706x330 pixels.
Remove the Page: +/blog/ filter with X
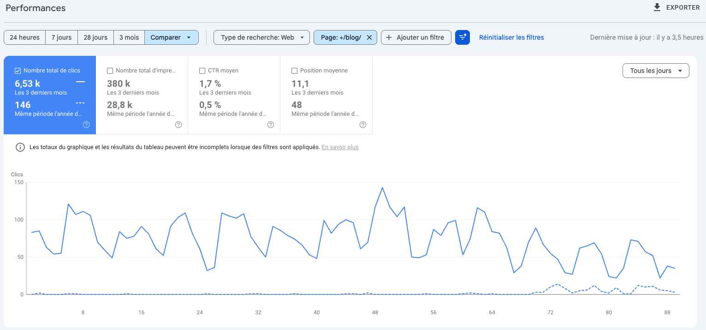coord(369,37)
